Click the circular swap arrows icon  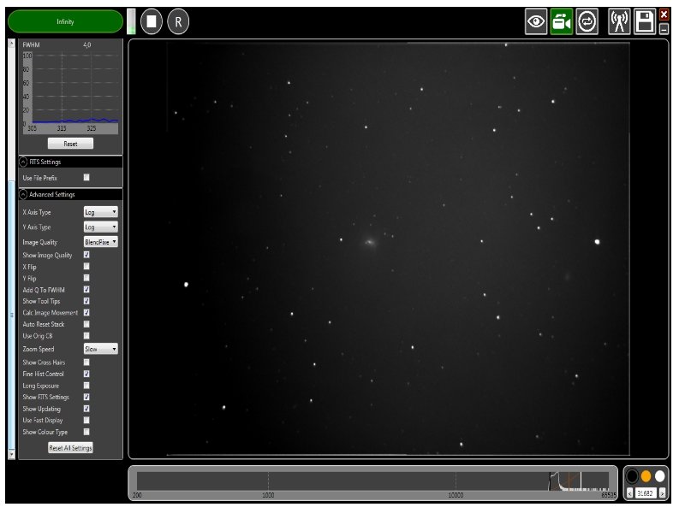pyautogui.click(x=587, y=21)
